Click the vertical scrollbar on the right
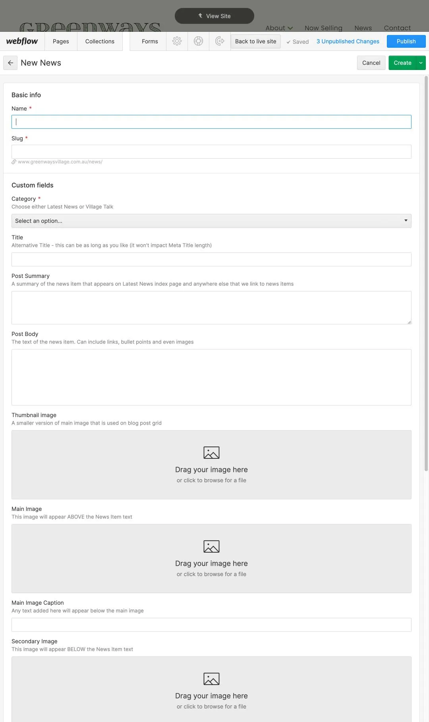 (426, 274)
